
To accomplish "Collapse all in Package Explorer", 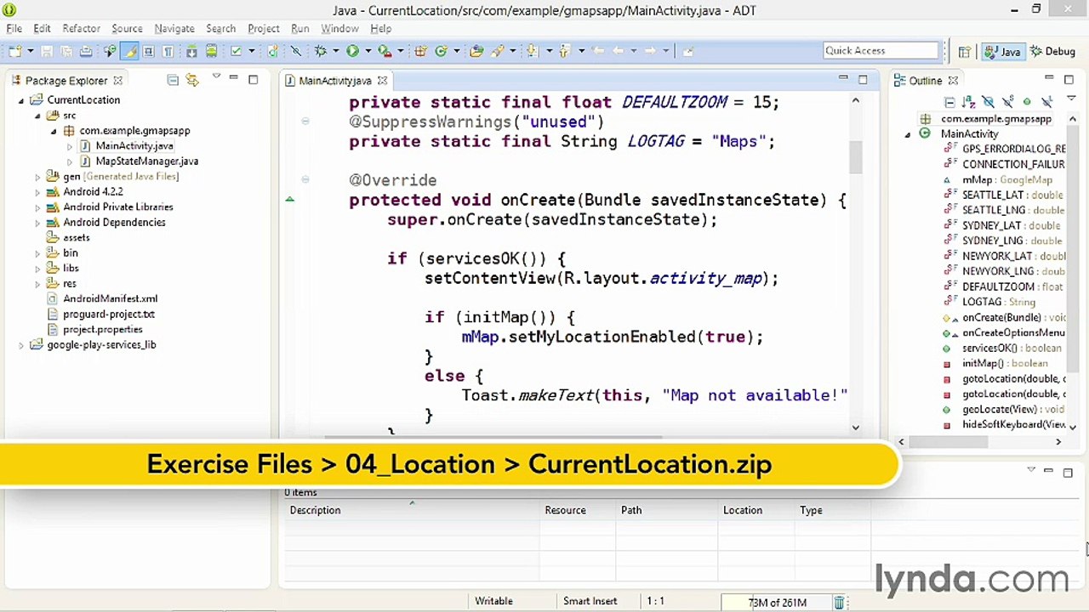I will [x=173, y=80].
